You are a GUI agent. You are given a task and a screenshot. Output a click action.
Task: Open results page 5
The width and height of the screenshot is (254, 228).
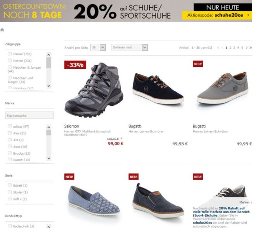tap(242, 47)
